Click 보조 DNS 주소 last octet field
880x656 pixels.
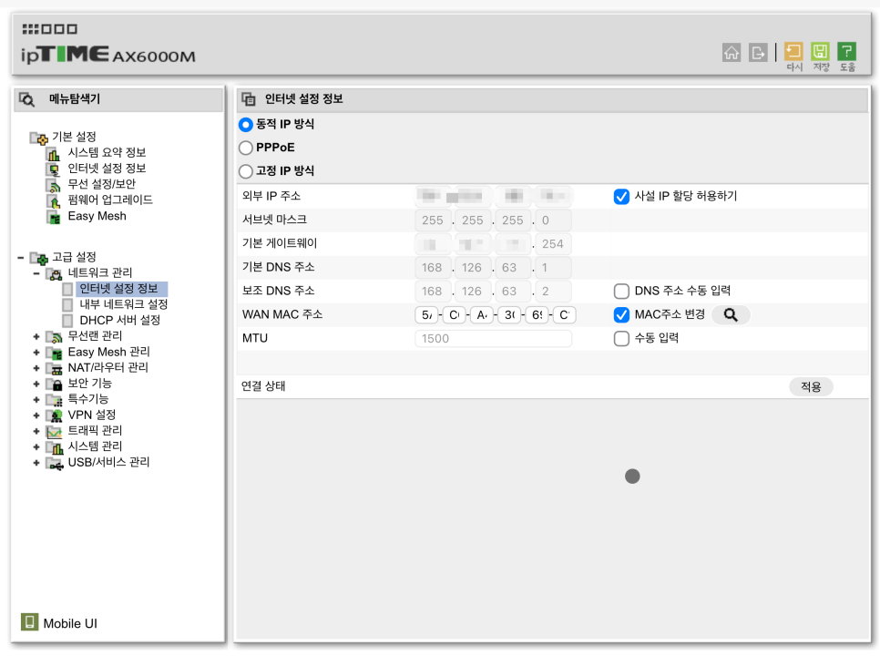(553, 292)
